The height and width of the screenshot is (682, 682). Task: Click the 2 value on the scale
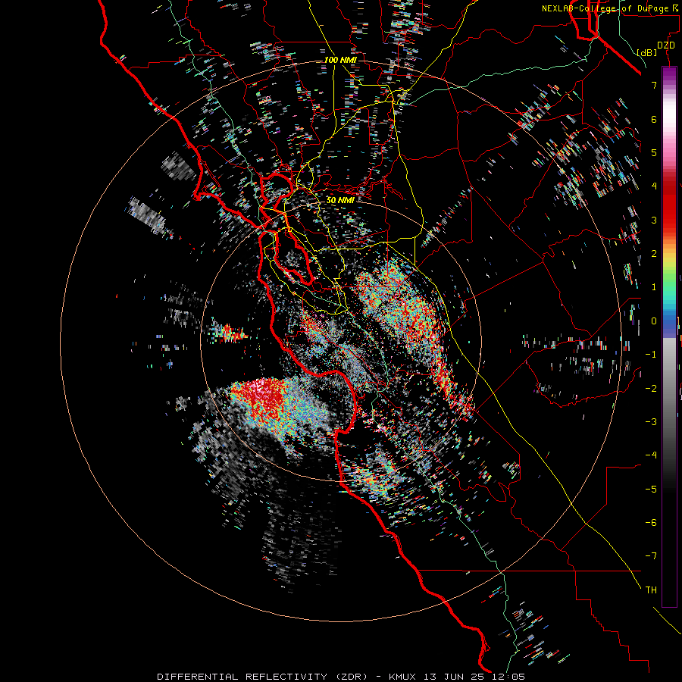click(654, 253)
